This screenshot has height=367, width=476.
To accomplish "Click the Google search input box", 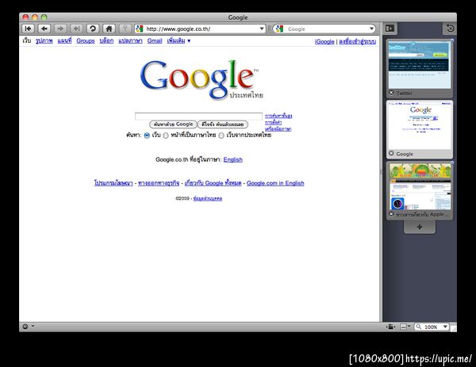I will [x=198, y=117].
